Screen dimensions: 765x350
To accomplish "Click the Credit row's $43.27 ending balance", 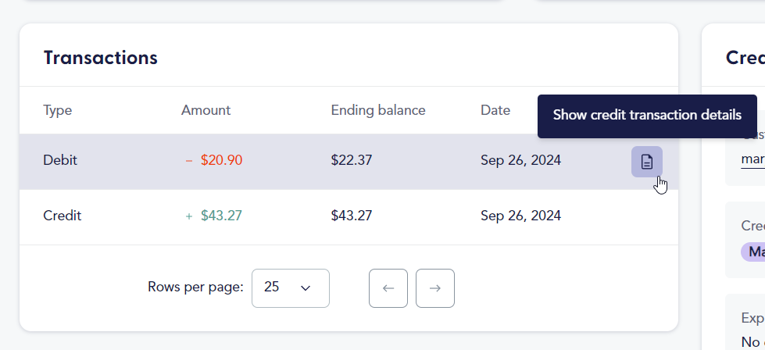I will point(352,216).
